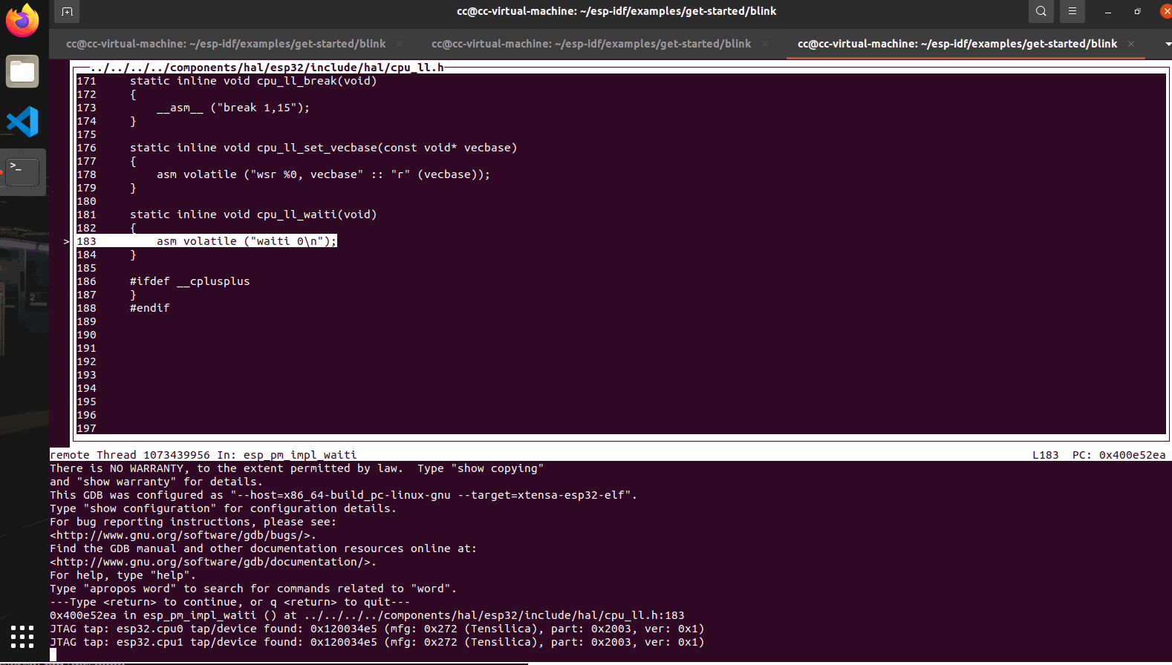Image resolution: width=1172 pixels, height=665 pixels.
Task: Open Firefox from the dock
Action: pyautogui.click(x=22, y=20)
